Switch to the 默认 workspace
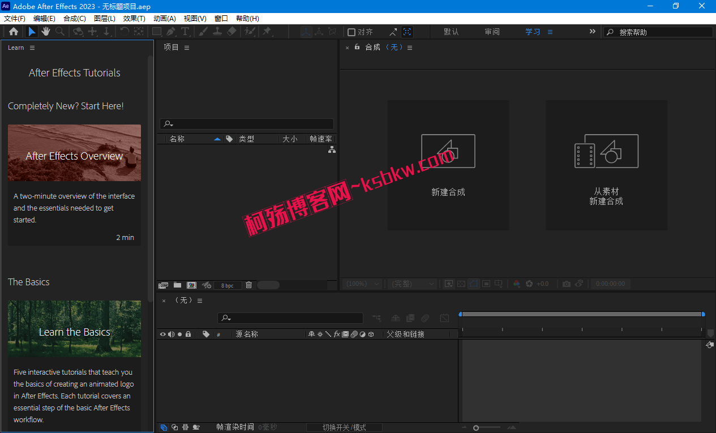 click(x=451, y=32)
